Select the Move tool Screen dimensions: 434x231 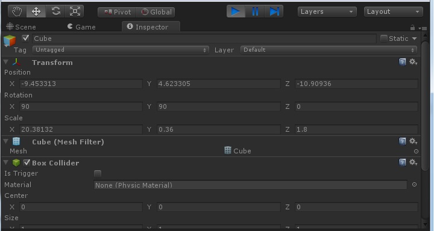click(36, 11)
